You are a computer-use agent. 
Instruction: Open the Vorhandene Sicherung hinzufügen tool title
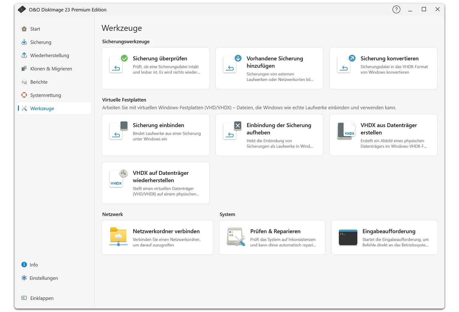pyautogui.click(x=275, y=62)
